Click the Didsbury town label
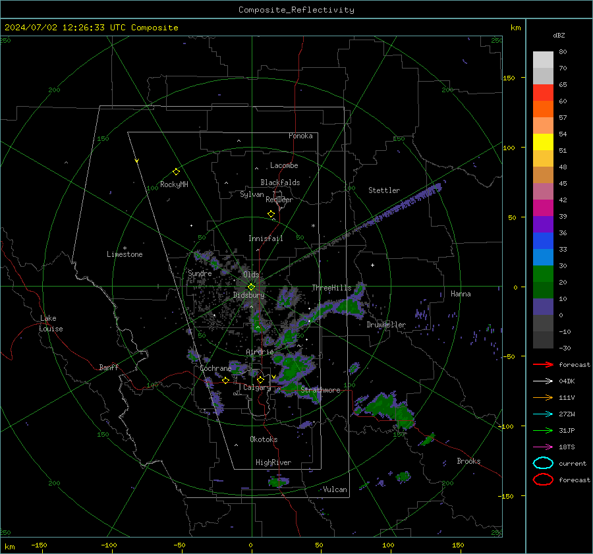This screenshot has height=554, width=593. [248, 295]
